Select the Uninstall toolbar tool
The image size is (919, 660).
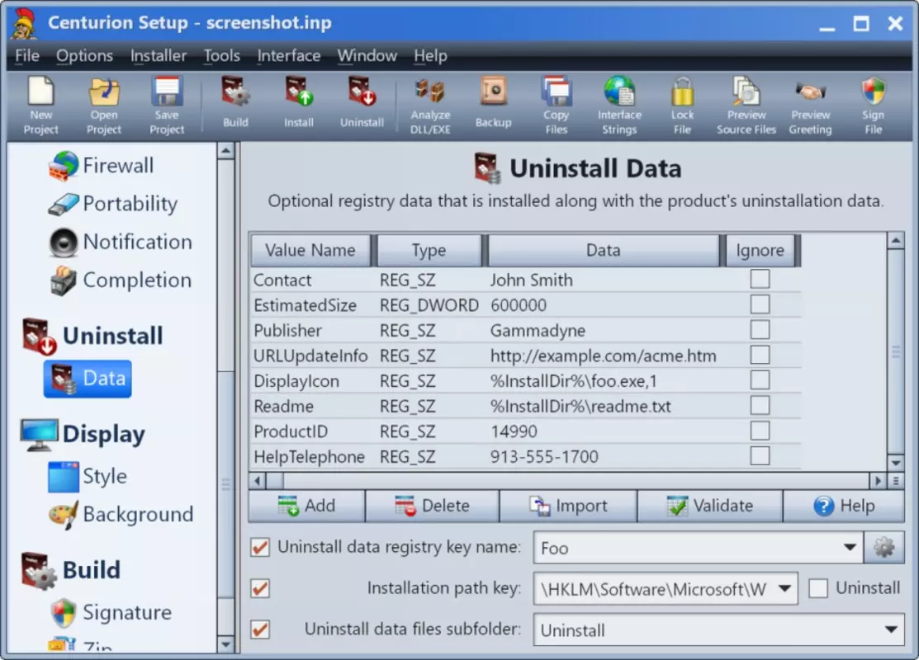tap(362, 102)
